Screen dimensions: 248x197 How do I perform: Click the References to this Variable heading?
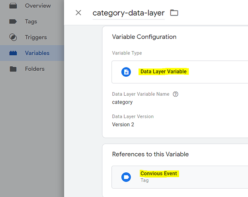coord(150,154)
